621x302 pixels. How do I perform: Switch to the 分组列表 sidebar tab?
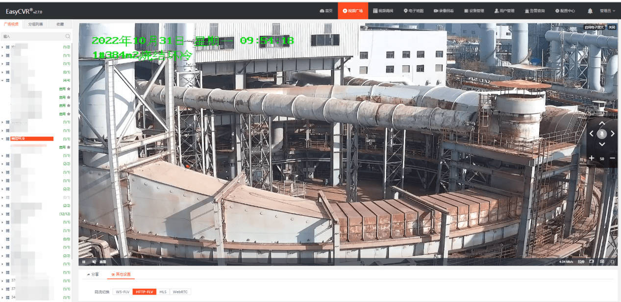coord(35,24)
